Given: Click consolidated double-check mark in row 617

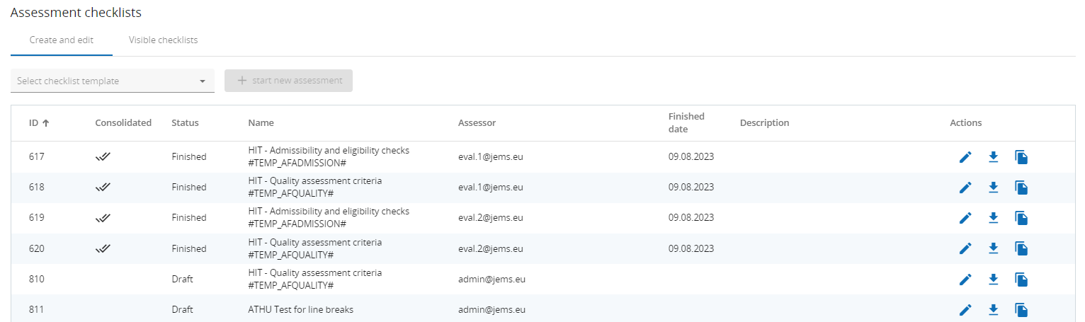Looking at the screenshot, I should click(103, 157).
